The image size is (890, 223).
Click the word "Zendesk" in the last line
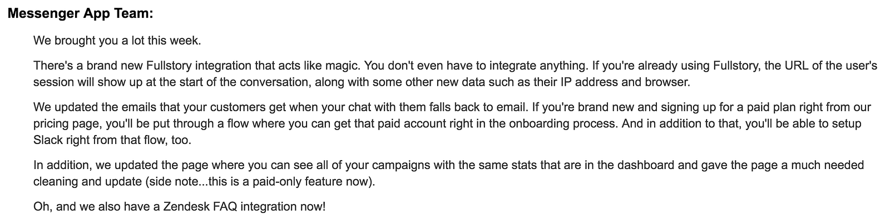coord(184,207)
